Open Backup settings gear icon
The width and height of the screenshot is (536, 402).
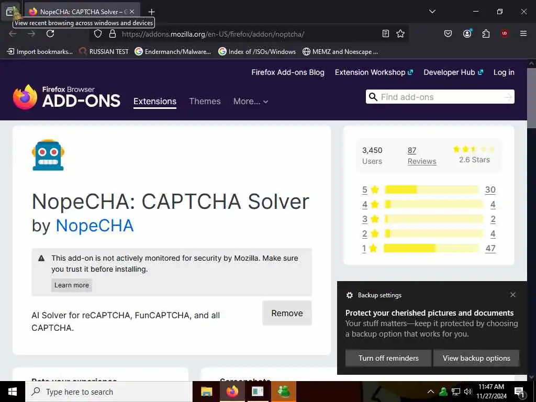349,295
